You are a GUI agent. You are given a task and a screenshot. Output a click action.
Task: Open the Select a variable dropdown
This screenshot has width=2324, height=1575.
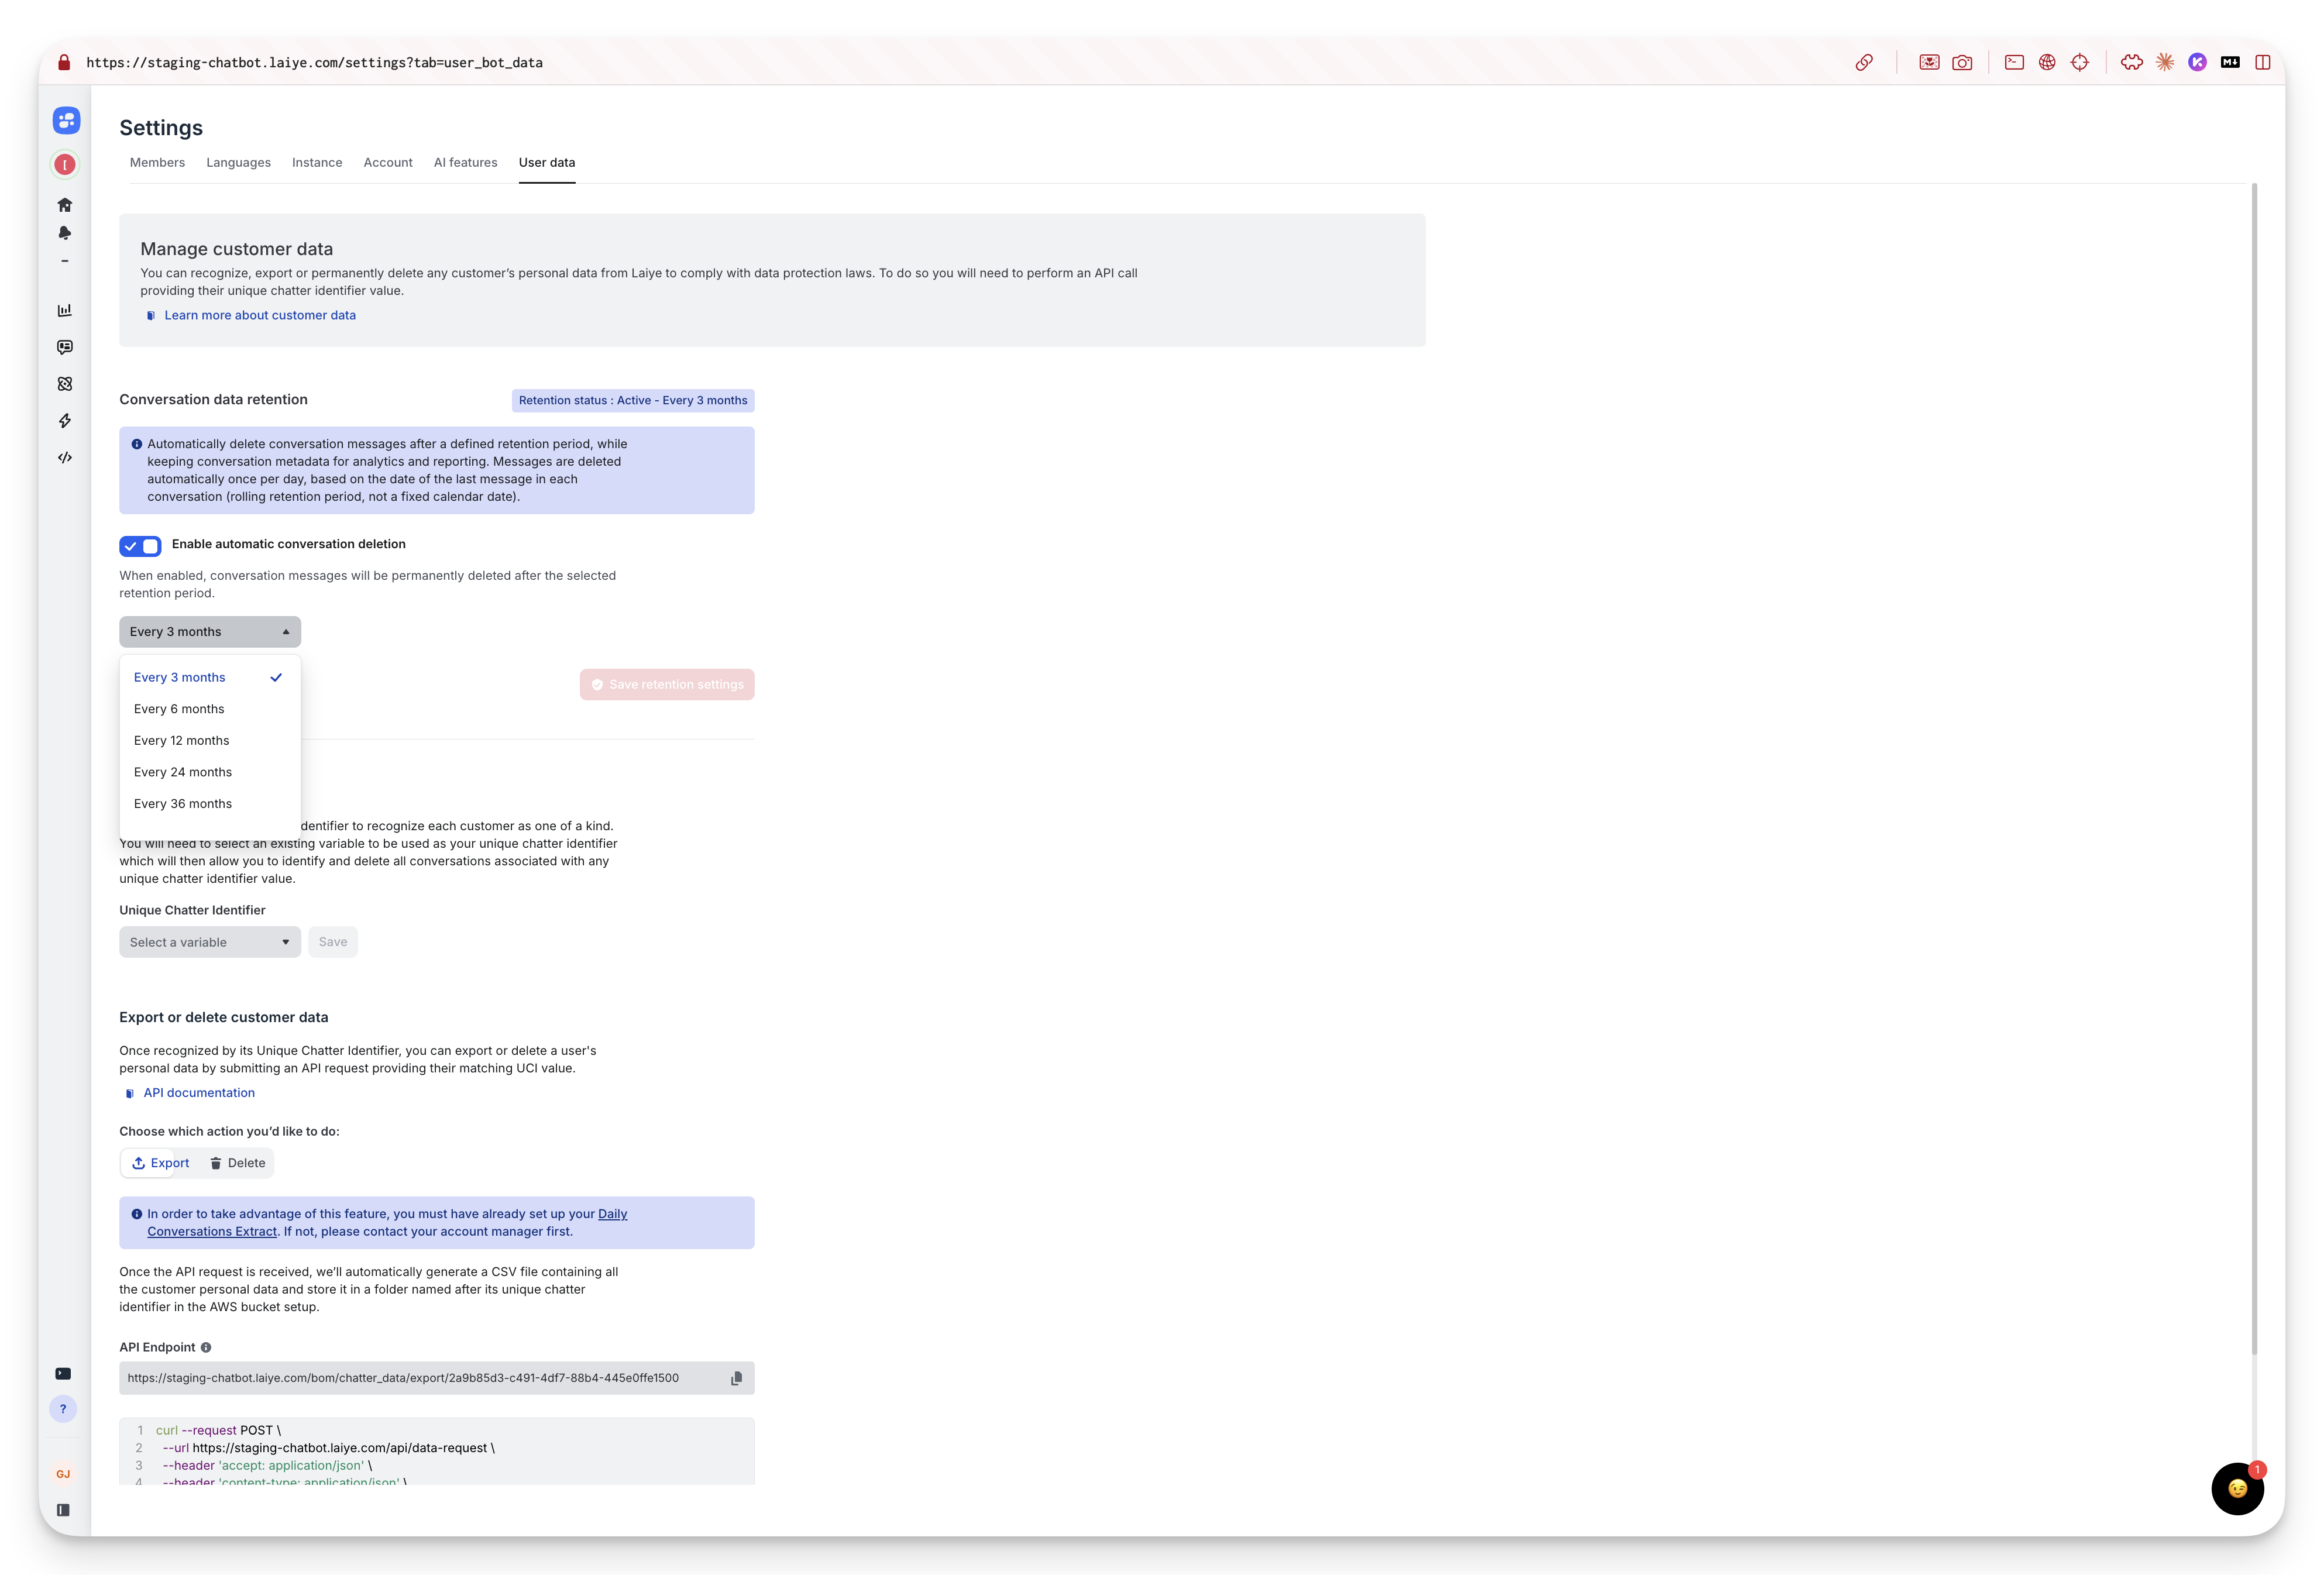(x=209, y=941)
